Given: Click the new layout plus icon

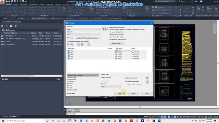Looking at the screenshot, I should pyautogui.click(x=18, y=116).
